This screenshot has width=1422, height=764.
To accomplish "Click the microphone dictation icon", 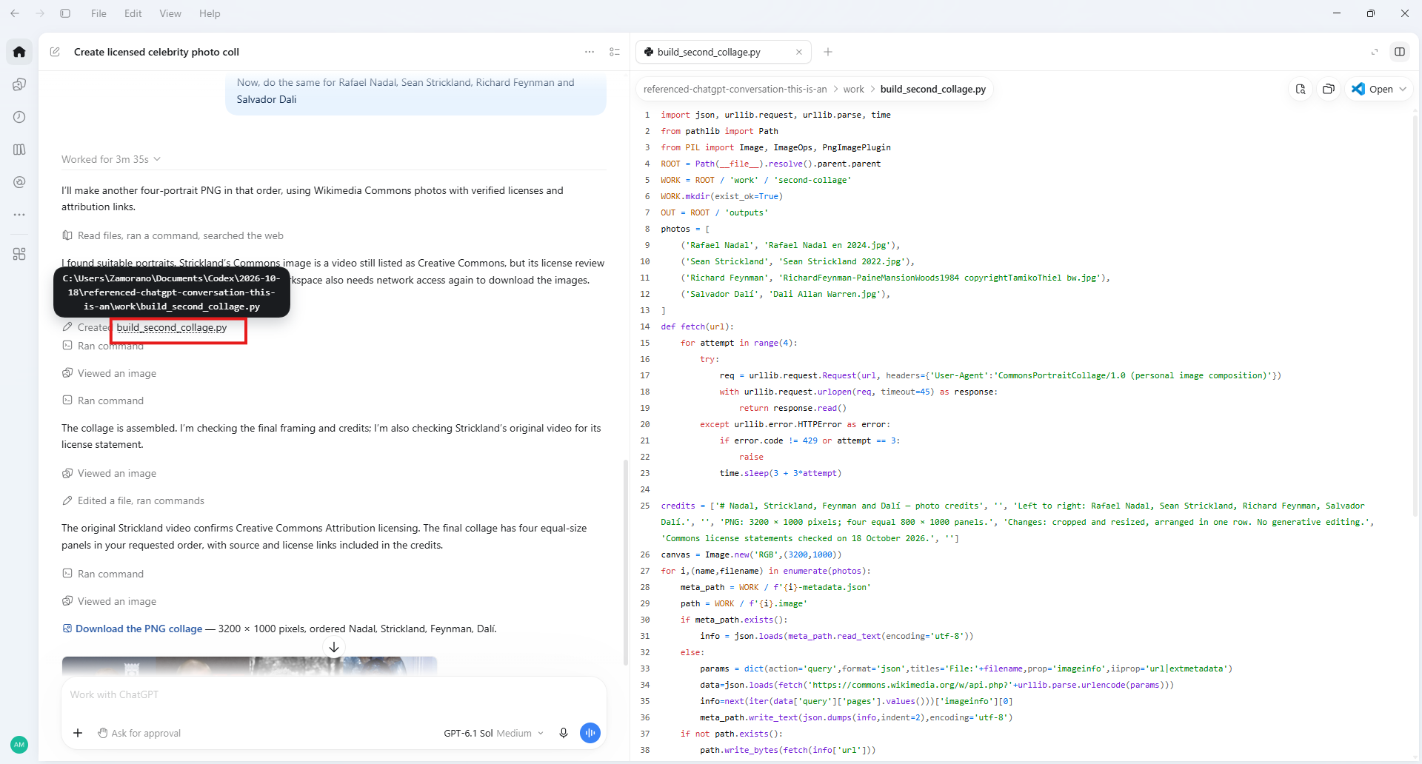I will (564, 733).
